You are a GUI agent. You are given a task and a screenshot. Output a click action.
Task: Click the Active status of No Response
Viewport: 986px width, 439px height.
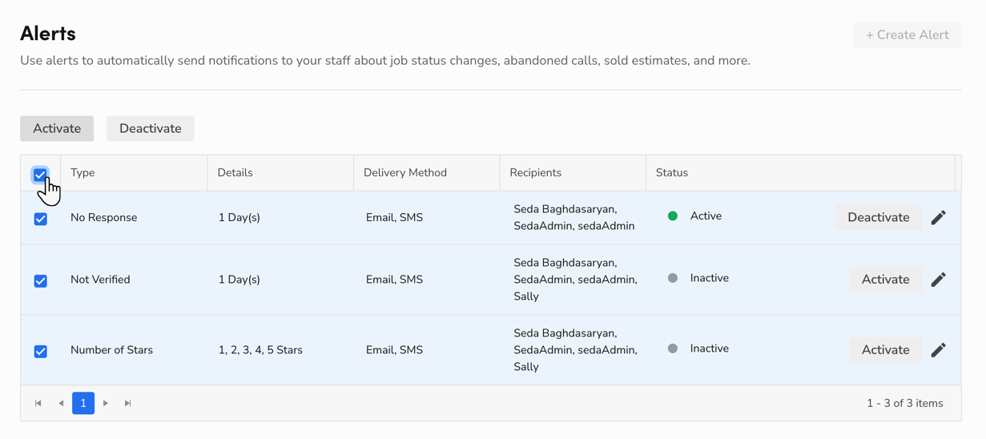tap(694, 216)
